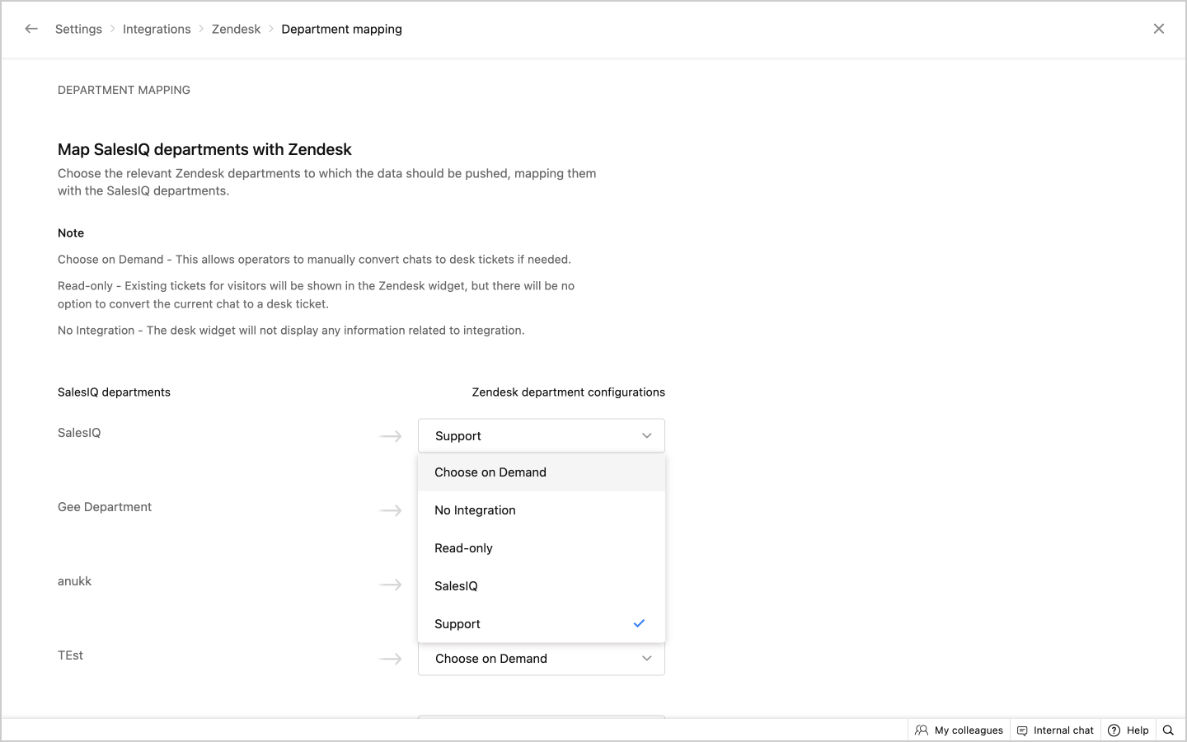Click the checkmark beside the Support option

tap(639, 623)
